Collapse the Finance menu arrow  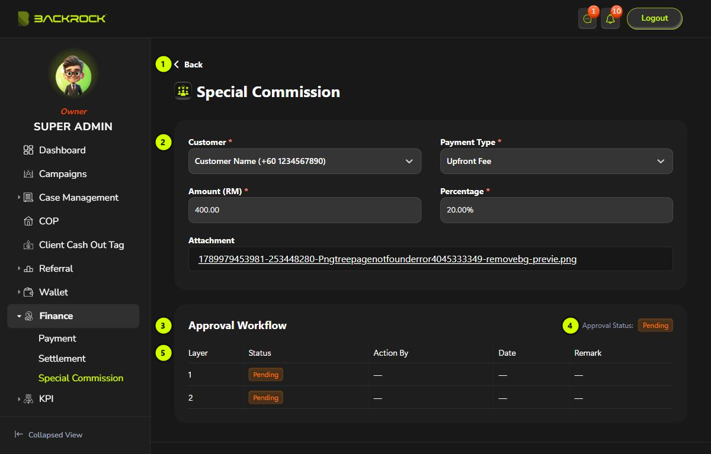[19, 316]
